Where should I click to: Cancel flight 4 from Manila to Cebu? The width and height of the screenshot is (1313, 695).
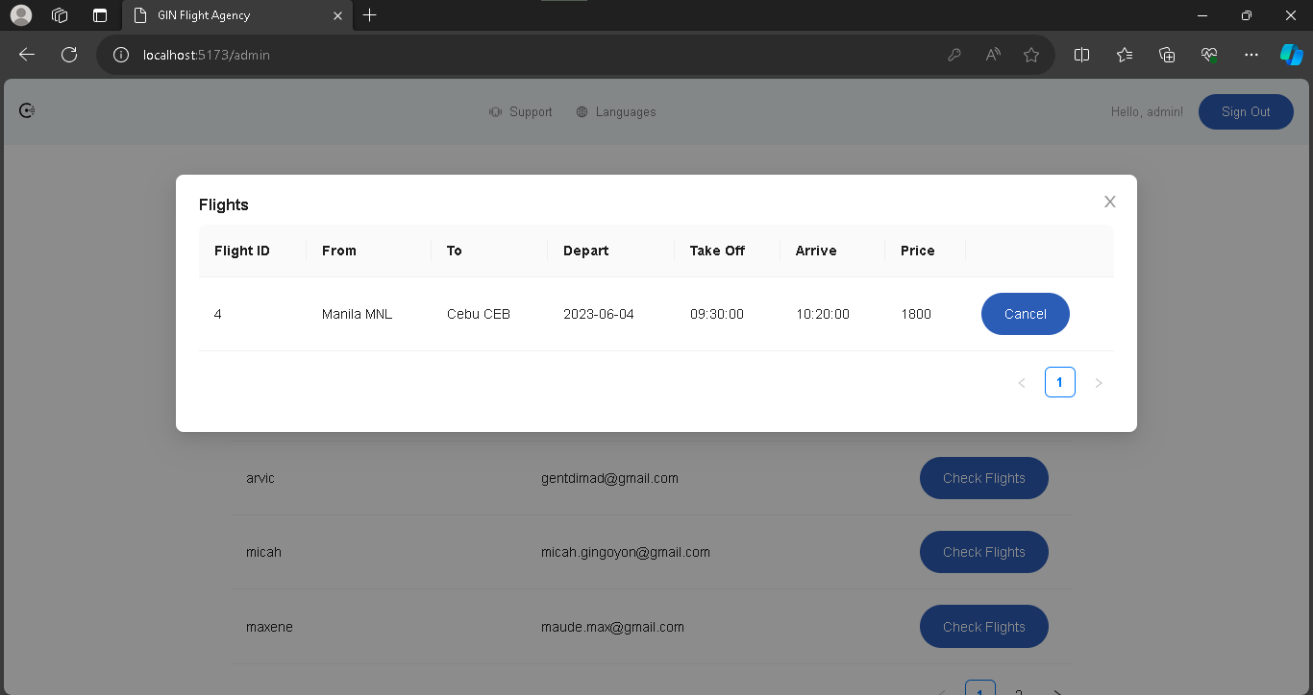1025,314
